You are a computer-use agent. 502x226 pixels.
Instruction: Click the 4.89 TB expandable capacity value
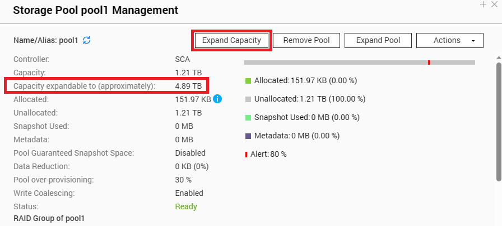[188, 86]
